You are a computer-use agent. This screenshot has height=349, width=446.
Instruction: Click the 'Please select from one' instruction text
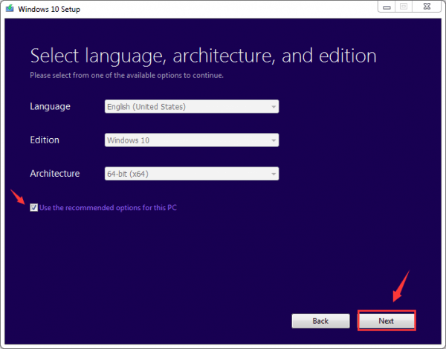[x=126, y=75]
